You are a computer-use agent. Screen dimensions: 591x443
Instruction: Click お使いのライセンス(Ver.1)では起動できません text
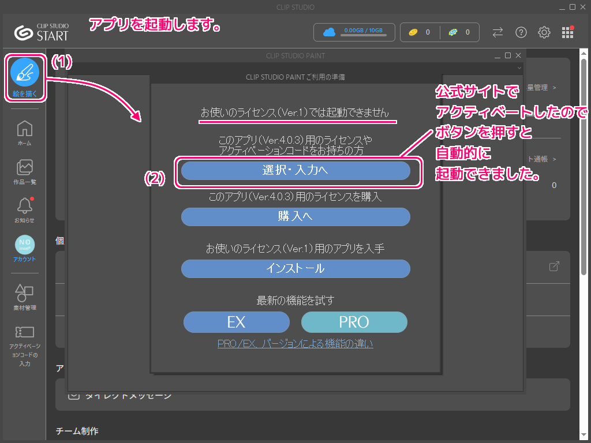tap(294, 112)
